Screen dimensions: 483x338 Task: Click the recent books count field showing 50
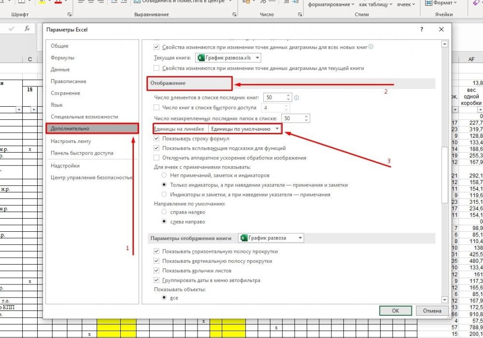click(274, 97)
